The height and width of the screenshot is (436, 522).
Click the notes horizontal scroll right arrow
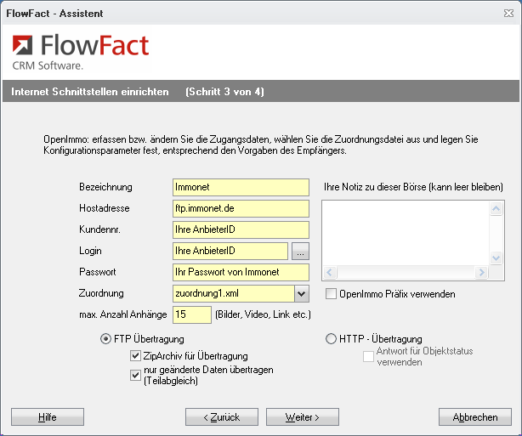coord(481,272)
